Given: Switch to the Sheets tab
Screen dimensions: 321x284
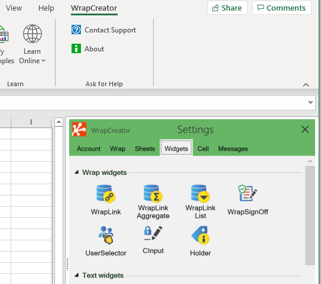Looking at the screenshot, I should pos(145,149).
